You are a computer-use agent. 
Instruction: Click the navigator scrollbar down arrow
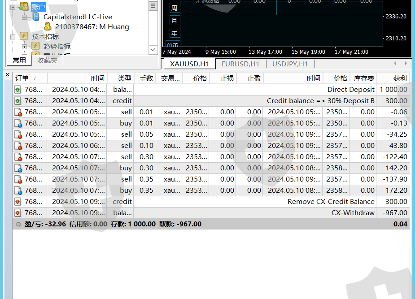[x=153, y=50]
